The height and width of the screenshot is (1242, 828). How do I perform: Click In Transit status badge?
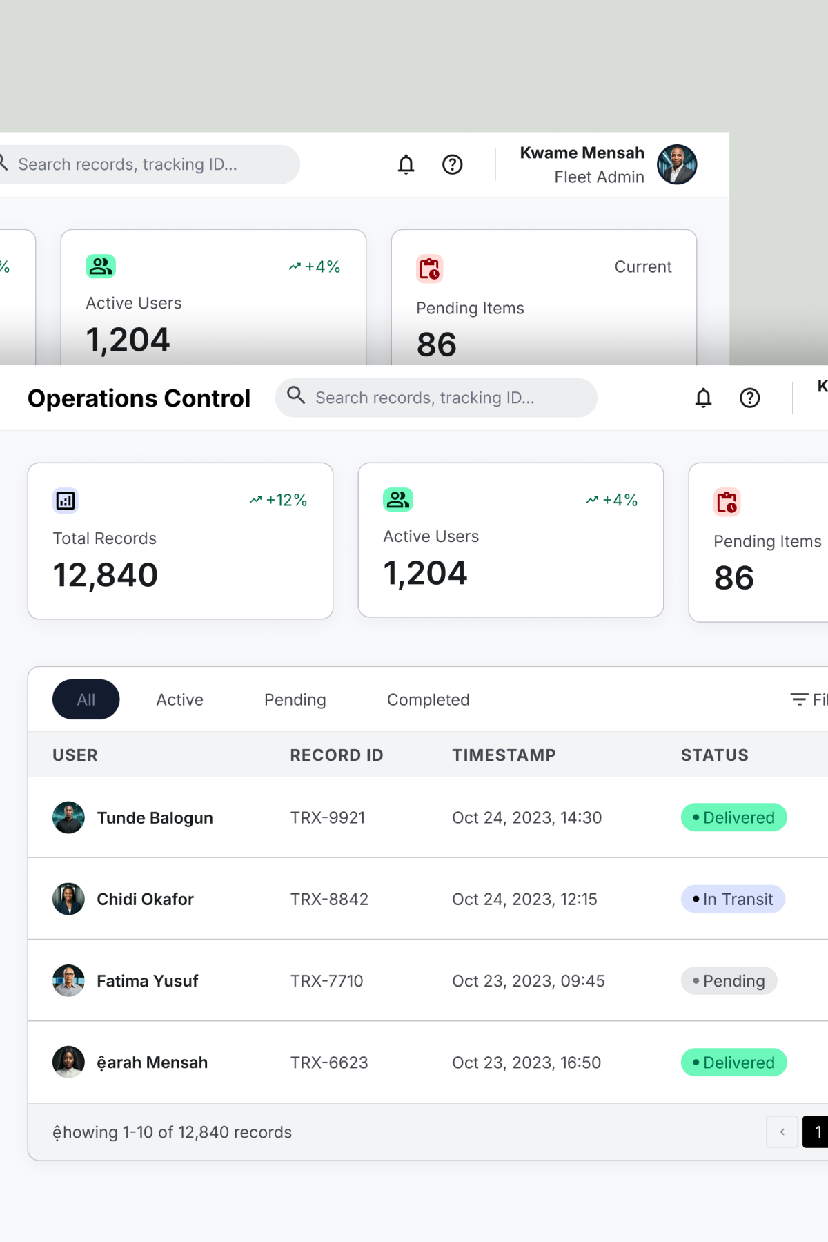[x=733, y=899]
